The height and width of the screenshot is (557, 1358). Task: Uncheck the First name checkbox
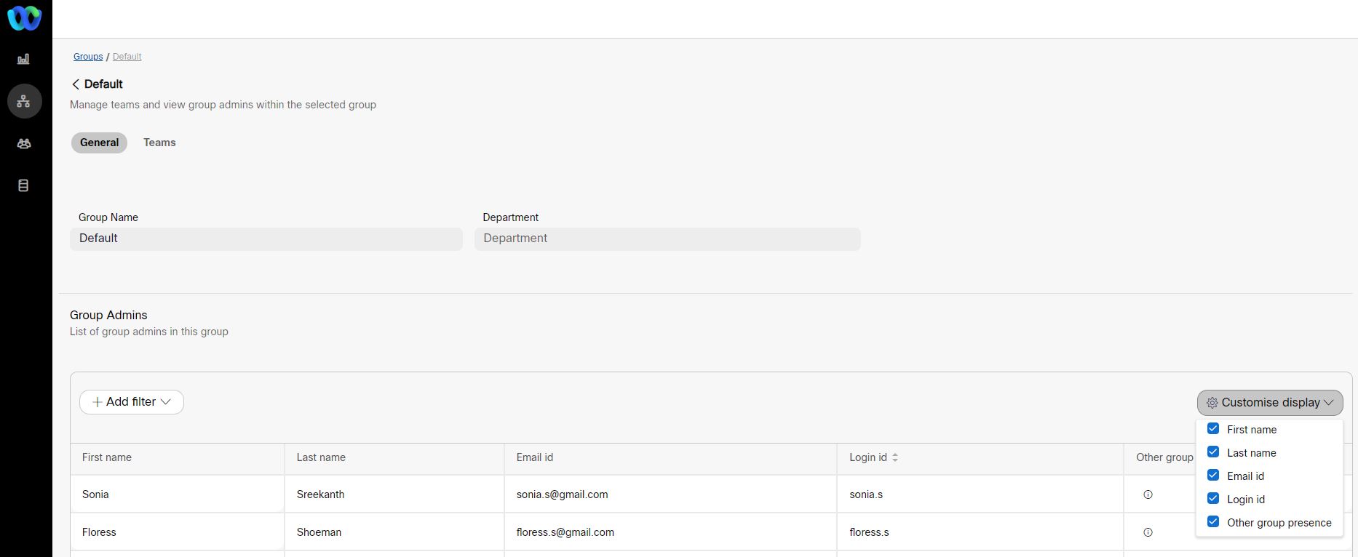click(1213, 428)
